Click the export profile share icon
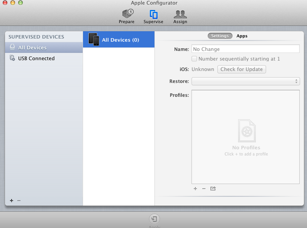 pos(213,189)
